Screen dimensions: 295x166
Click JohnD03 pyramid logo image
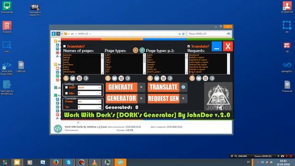[218, 96]
